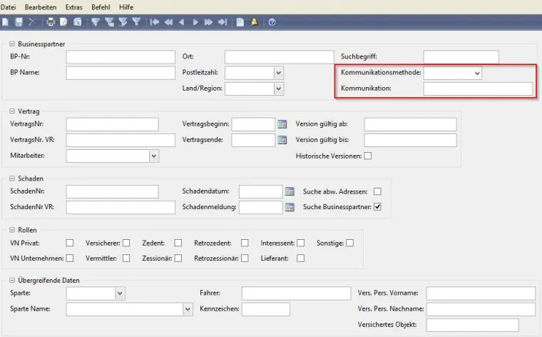Open the Extras menu
542x337 pixels.
click(x=73, y=6)
